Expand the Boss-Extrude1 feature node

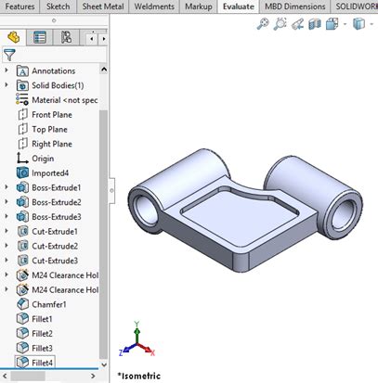pos(7,187)
